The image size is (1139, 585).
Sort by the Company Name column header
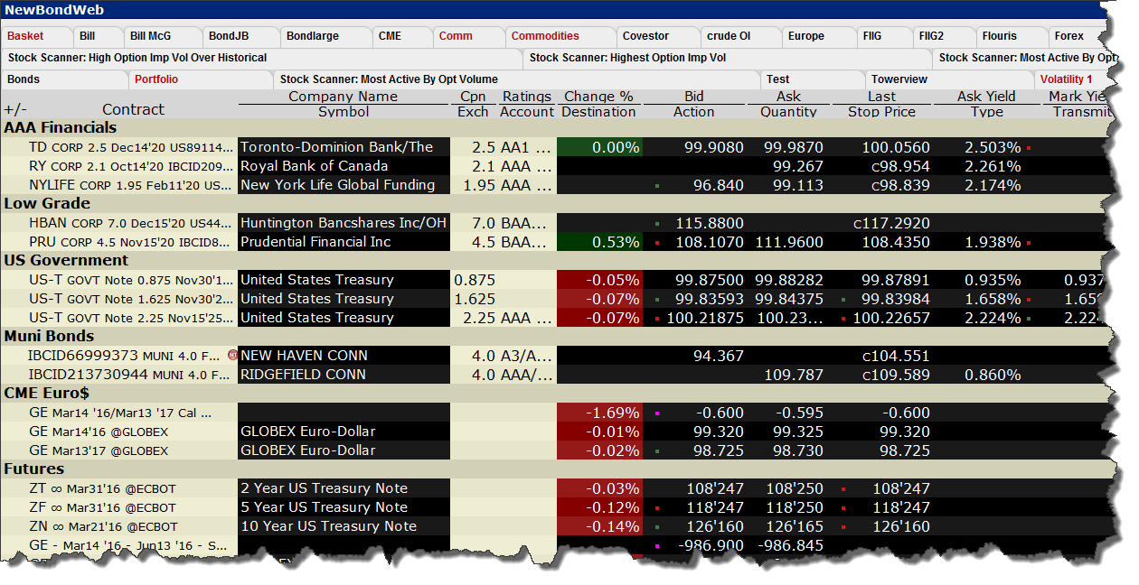(x=344, y=97)
